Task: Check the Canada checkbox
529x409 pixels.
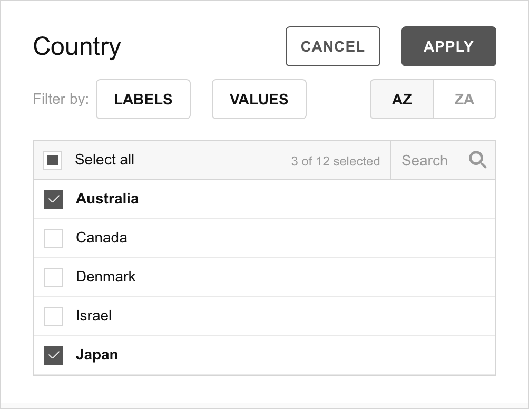Action: tap(54, 238)
